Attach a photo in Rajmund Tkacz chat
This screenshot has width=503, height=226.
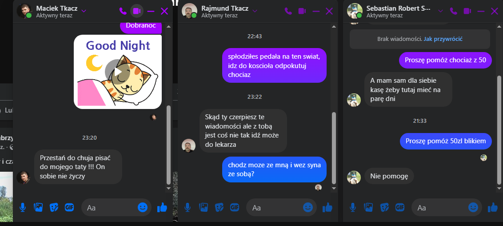pyautogui.click(x=204, y=207)
